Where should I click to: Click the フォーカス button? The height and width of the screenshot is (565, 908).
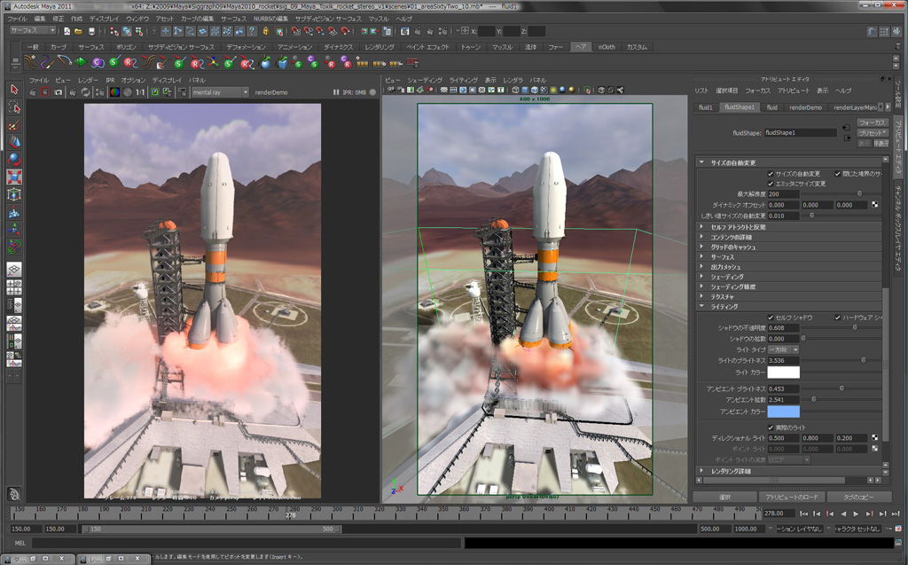pos(873,122)
